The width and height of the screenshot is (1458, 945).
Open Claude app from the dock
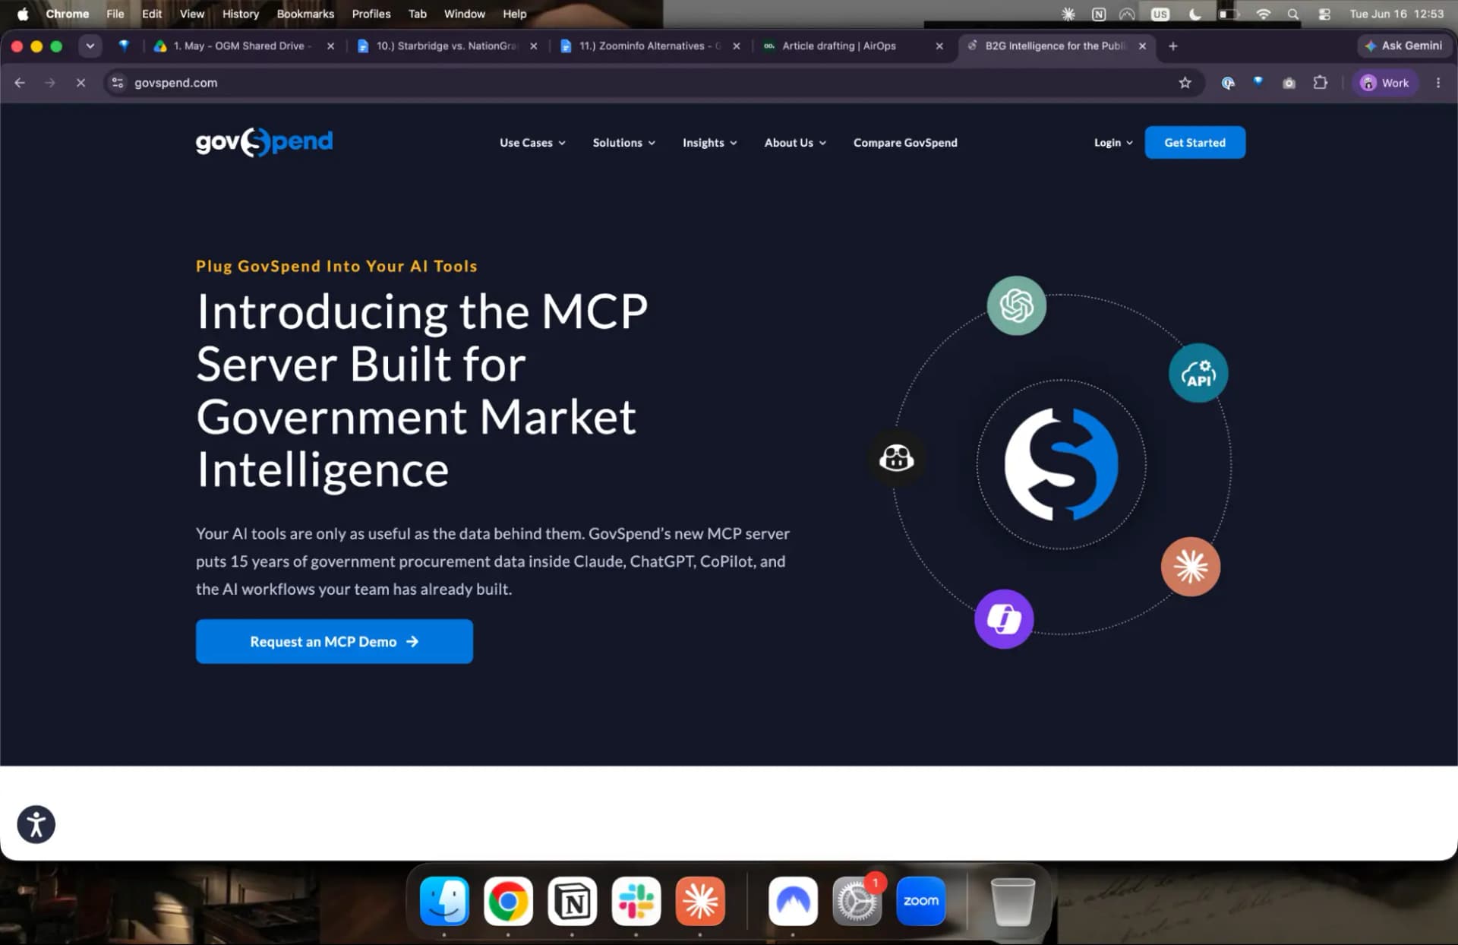coord(700,901)
